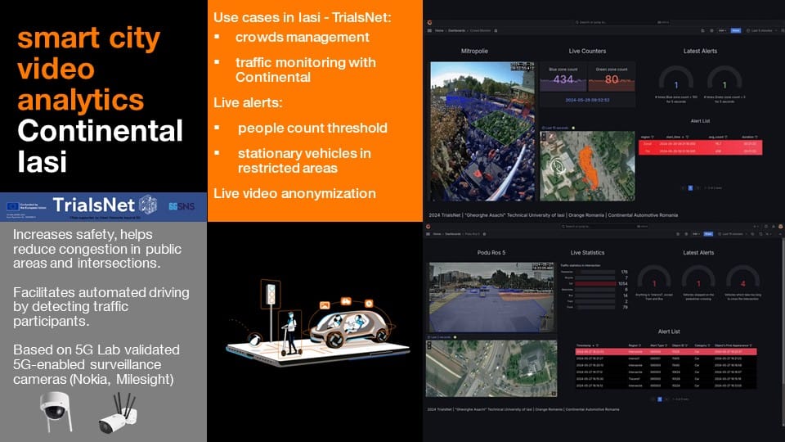
Task: Click the search field in Mitropolie dashboard top bar
Action: 622,23
